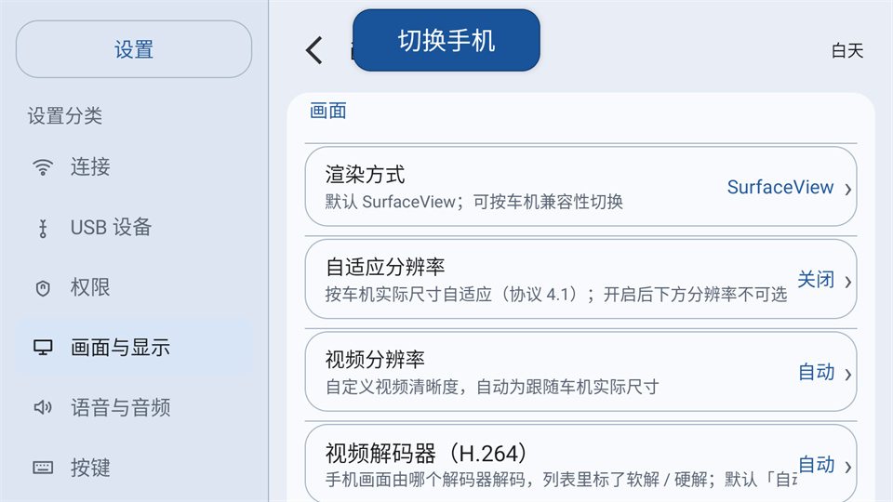Click the 设置 header button
This screenshot has height=502, width=893.
pyautogui.click(x=134, y=49)
